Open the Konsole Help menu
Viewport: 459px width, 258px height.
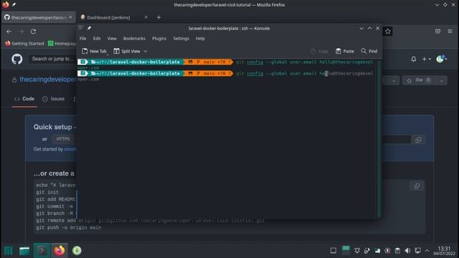tap(200, 39)
